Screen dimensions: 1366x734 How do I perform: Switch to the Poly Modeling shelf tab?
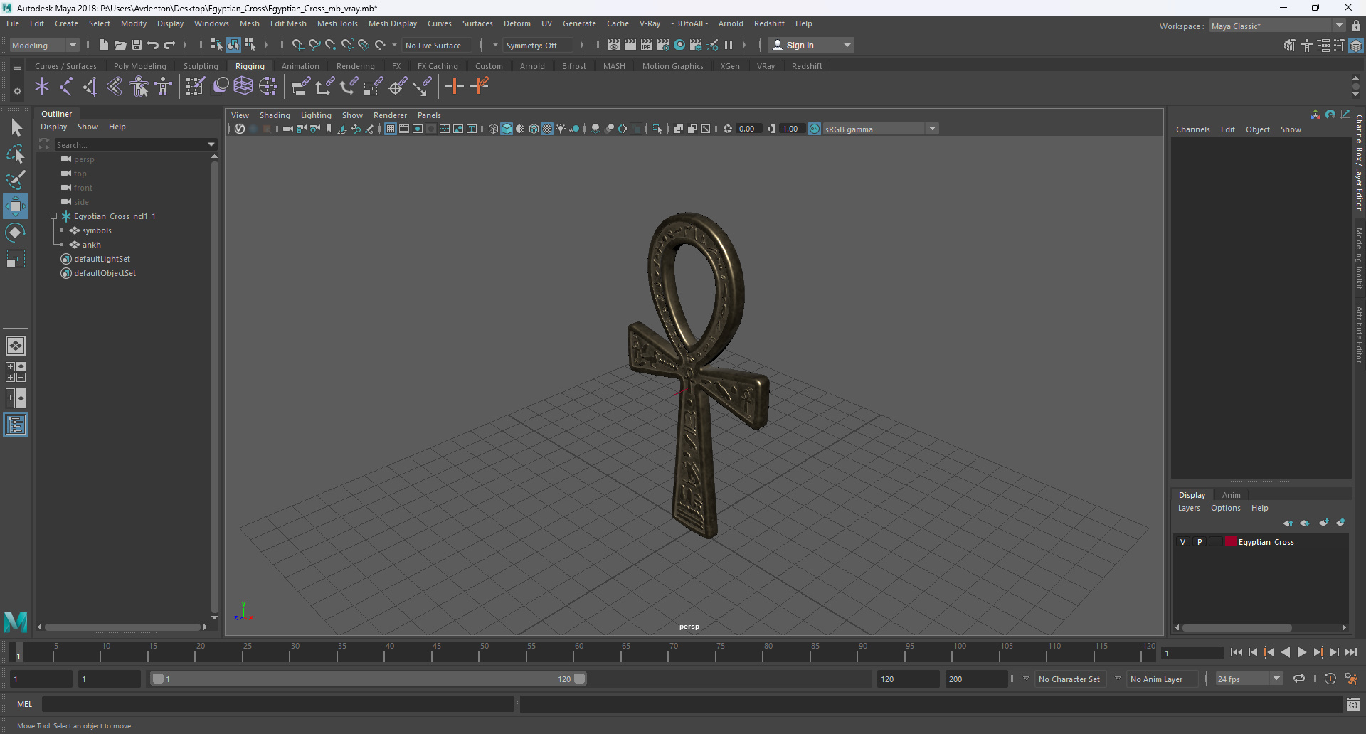139,66
